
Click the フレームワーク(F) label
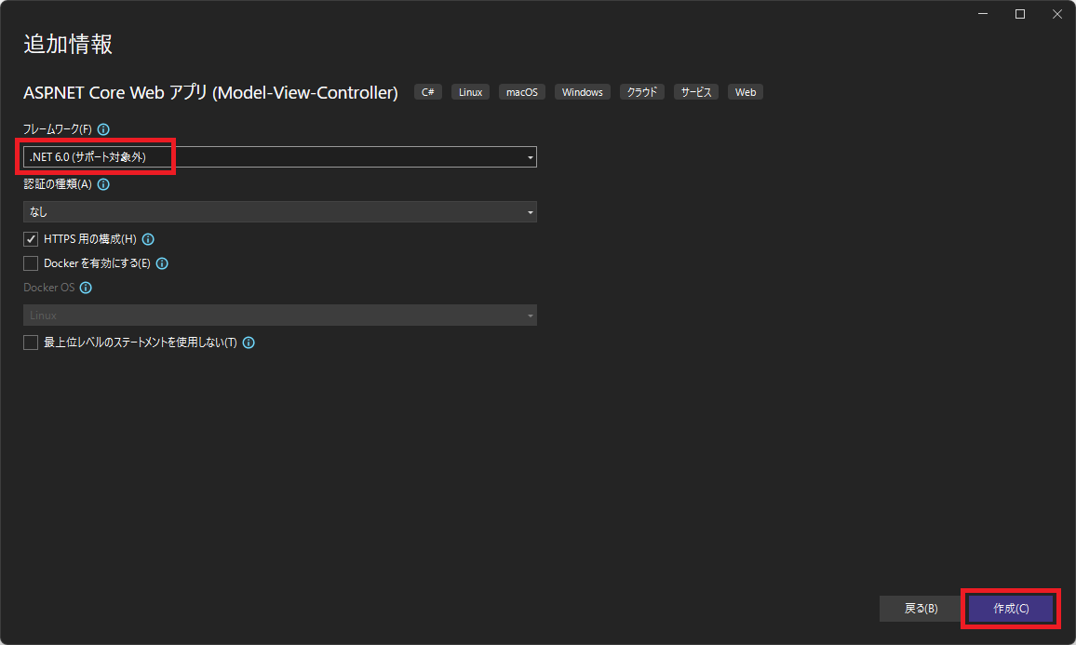58,129
